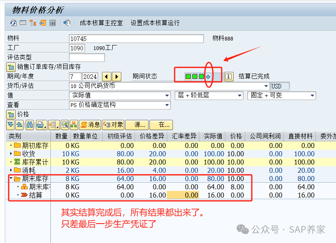The image size is (336, 243).
Task: Click the 工厂 field showing 1090
Action: click(x=77, y=48)
